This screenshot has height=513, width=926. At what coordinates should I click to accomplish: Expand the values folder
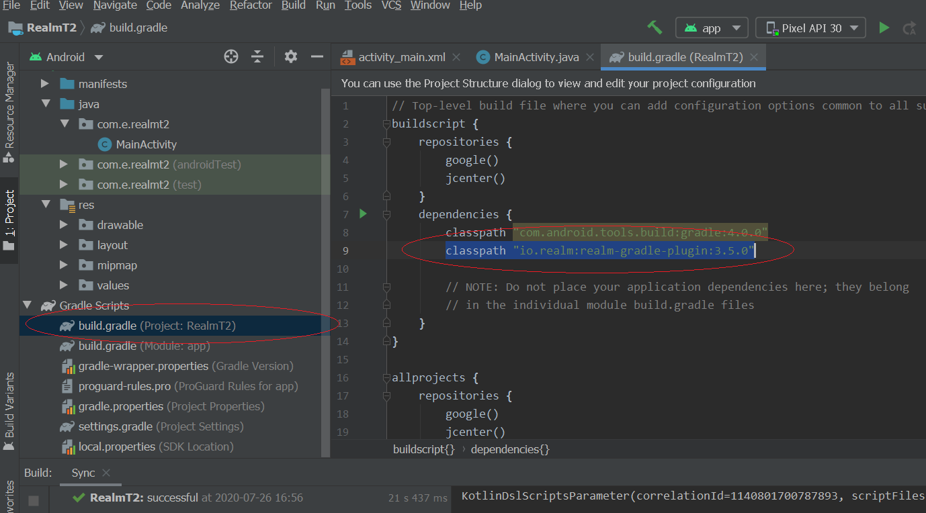[64, 285]
